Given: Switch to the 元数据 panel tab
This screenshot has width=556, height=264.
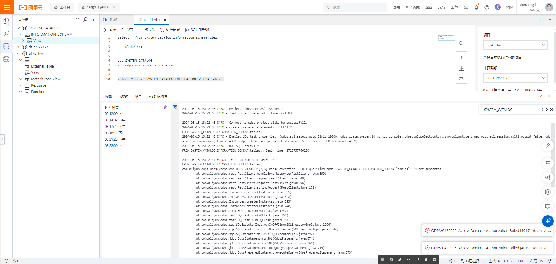Looking at the screenshot, I should 123,96.
